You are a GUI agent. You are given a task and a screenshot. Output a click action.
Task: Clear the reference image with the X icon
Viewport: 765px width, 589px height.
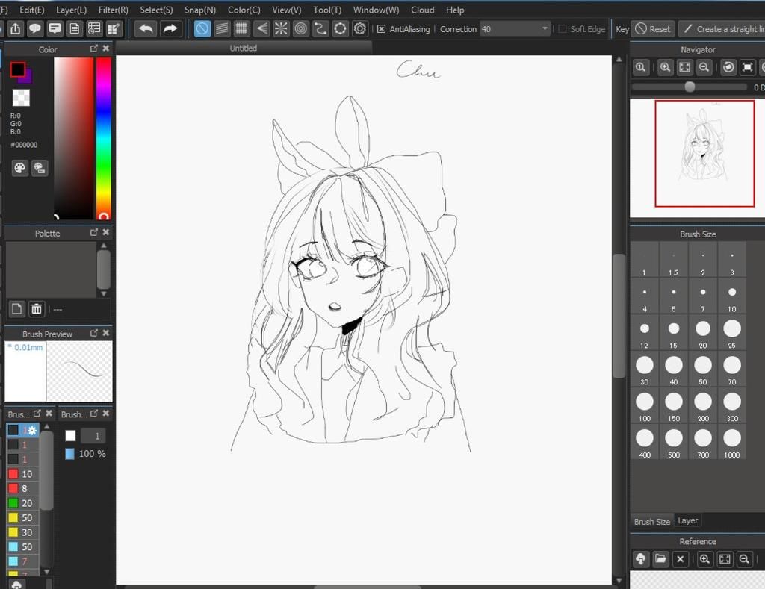point(680,559)
